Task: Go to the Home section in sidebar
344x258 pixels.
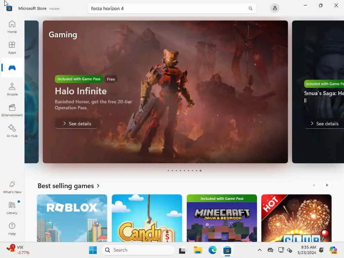Action: pyautogui.click(x=12, y=27)
